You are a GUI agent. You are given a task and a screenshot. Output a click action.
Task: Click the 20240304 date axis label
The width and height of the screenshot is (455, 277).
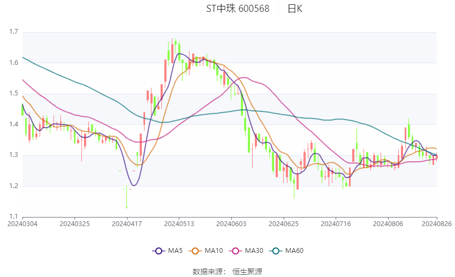tap(22, 224)
